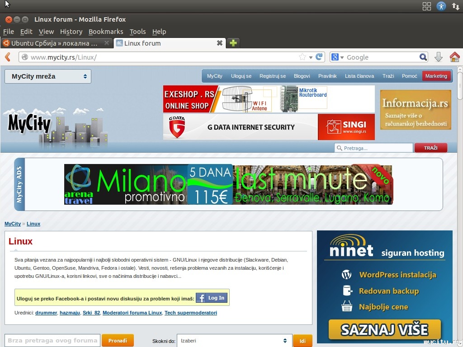Click the orange Idi button
The image size is (463, 347).
click(x=302, y=341)
